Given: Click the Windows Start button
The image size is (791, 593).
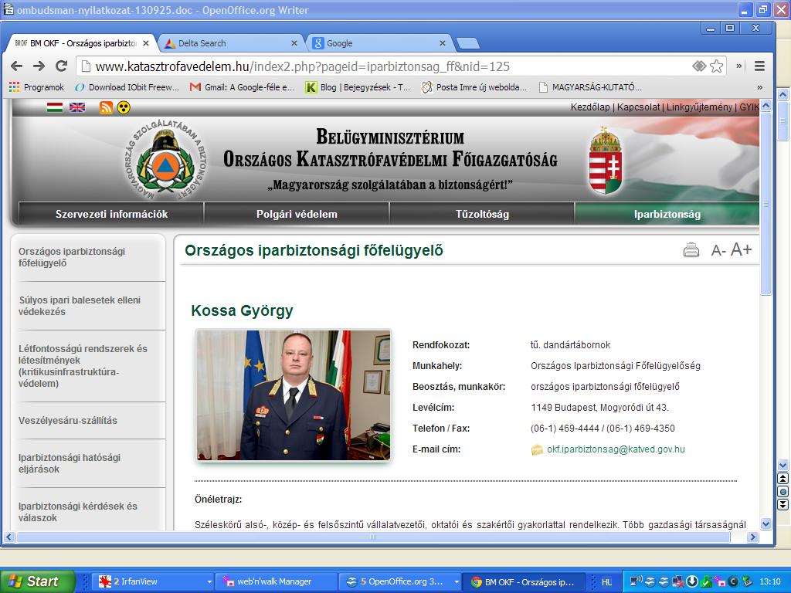Looking at the screenshot, I should click(x=37, y=581).
